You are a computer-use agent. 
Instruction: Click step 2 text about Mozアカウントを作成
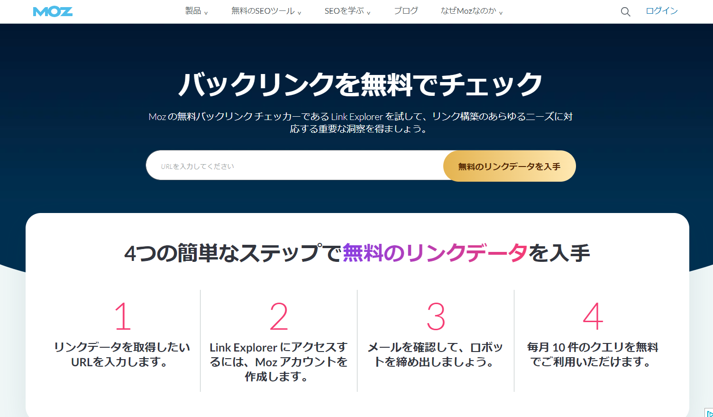click(278, 361)
